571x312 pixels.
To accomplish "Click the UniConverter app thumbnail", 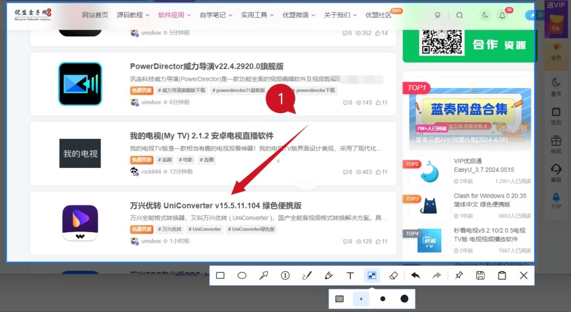I will tap(80, 223).
